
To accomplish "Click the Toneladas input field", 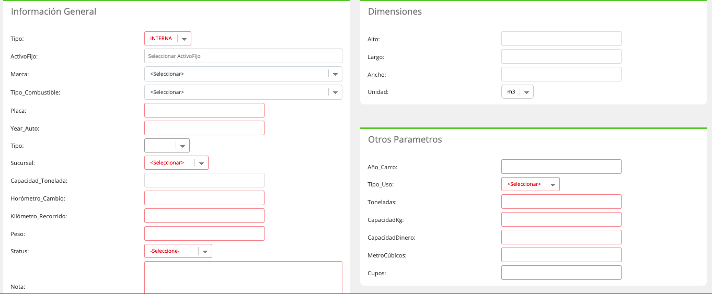I will tap(561, 202).
